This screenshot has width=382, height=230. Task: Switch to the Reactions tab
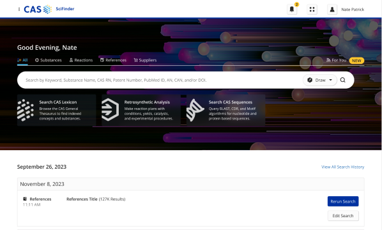[x=81, y=60]
